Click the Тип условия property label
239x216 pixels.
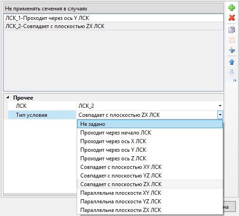pyautogui.click(x=31, y=115)
